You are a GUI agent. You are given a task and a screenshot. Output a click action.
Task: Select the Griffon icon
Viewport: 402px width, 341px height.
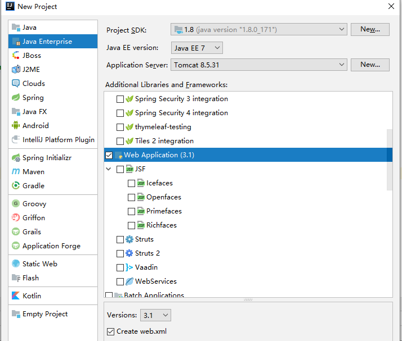click(16, 218)
